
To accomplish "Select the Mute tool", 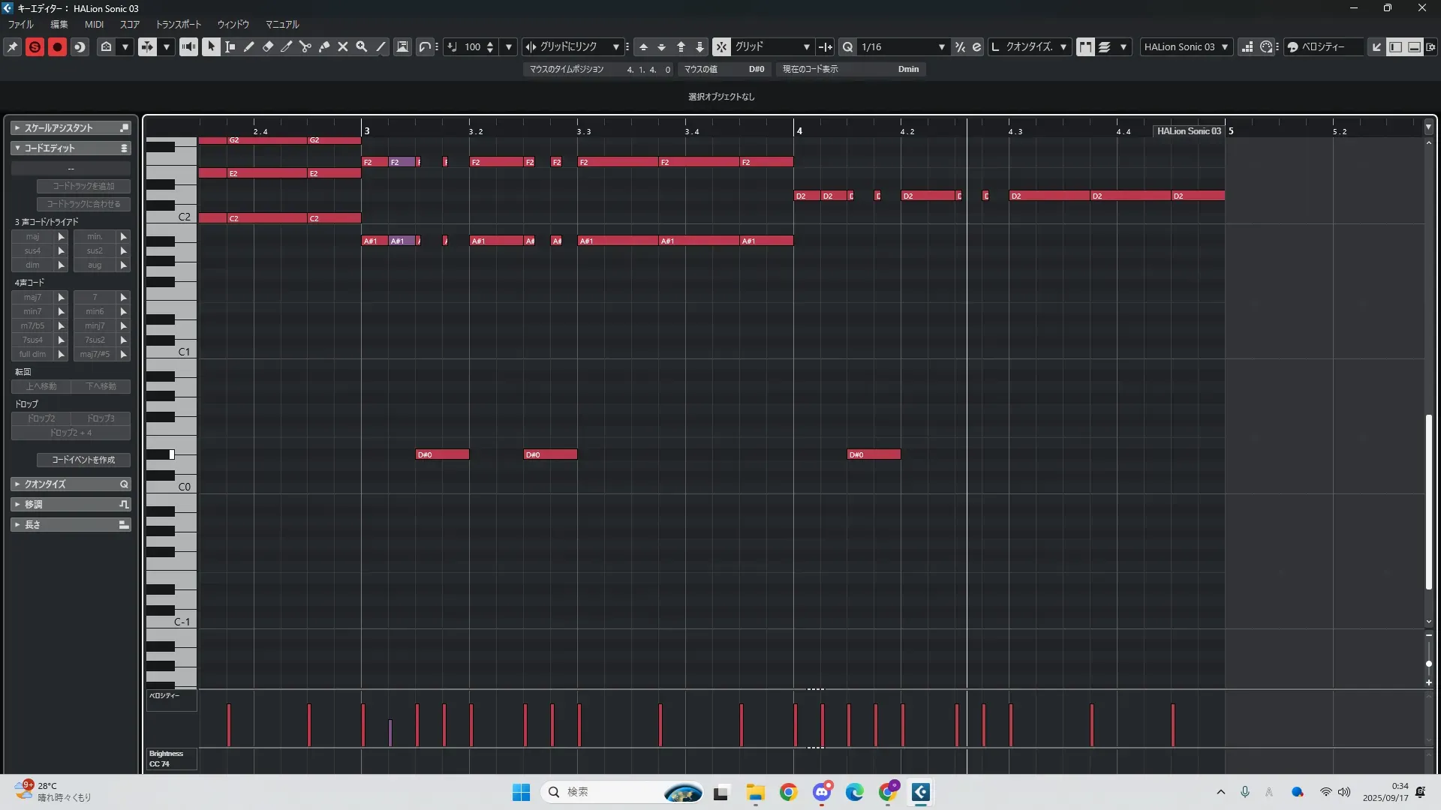I will [x=343, y=46].
